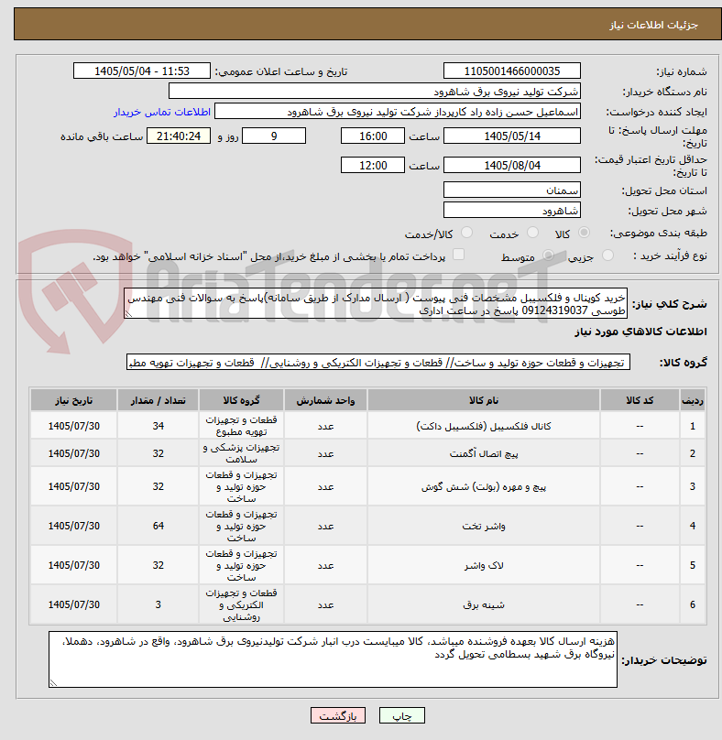Click the گروه کالا table column header
The image size is (722, 740).
[241, 400]
